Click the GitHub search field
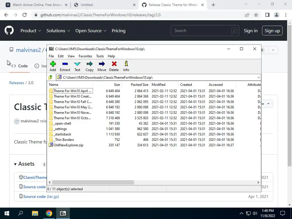Screen dimensions: 292x219 click(x=205, y=31)
